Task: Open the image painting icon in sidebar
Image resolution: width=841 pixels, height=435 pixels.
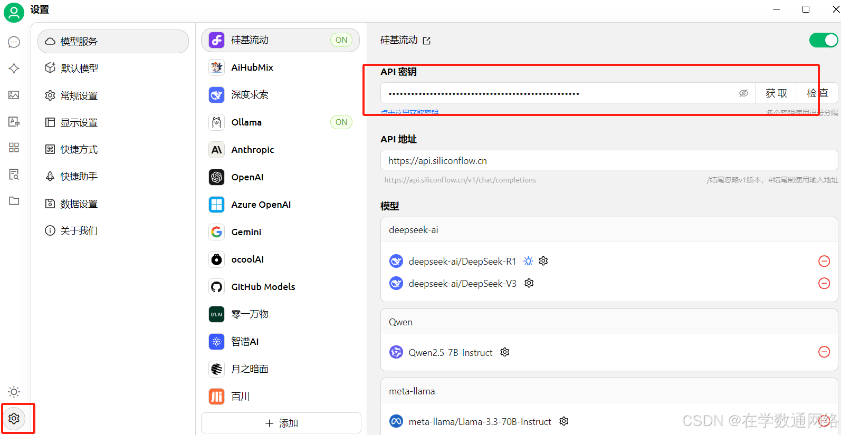Action: (x=14, y=95)
